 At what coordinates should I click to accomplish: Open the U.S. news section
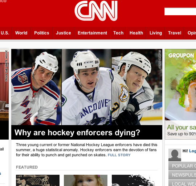tap(5, 33)
